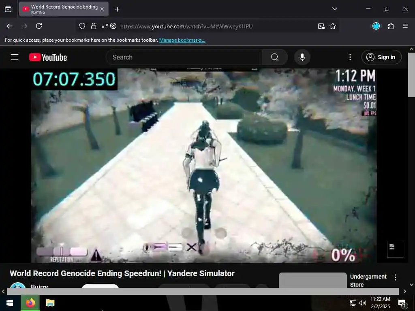Viewport: 415px width, 311px height.
Task: Click the playing video frame
Action: [x=204, y=166]
